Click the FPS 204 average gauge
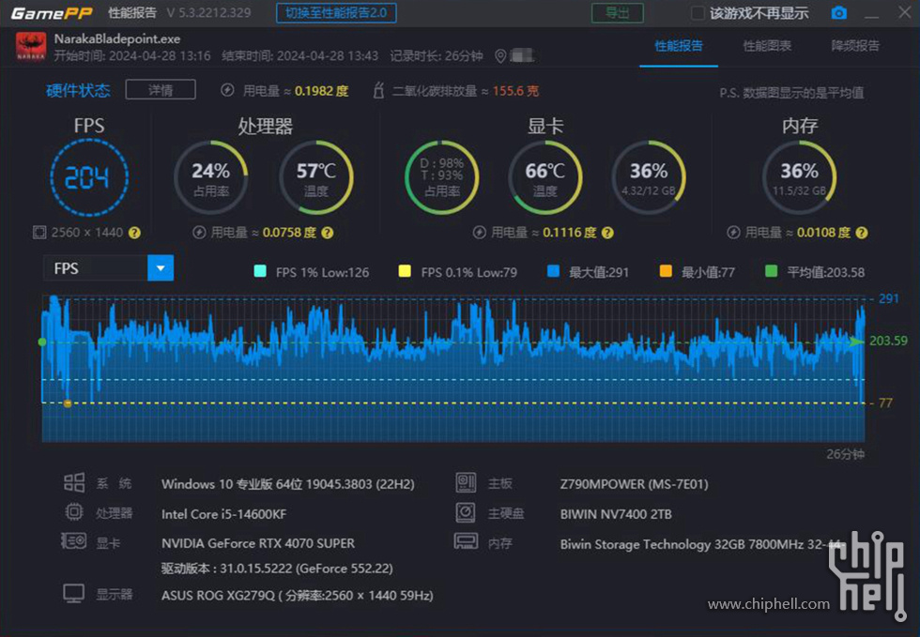This screenshot has width=920, height=637. [x=89, y=177]
